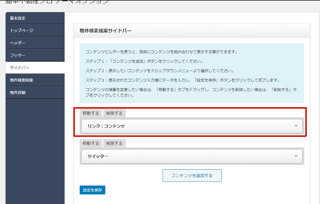Open フッター settings section
The image size is (320, 204).
tap(18, 55)
